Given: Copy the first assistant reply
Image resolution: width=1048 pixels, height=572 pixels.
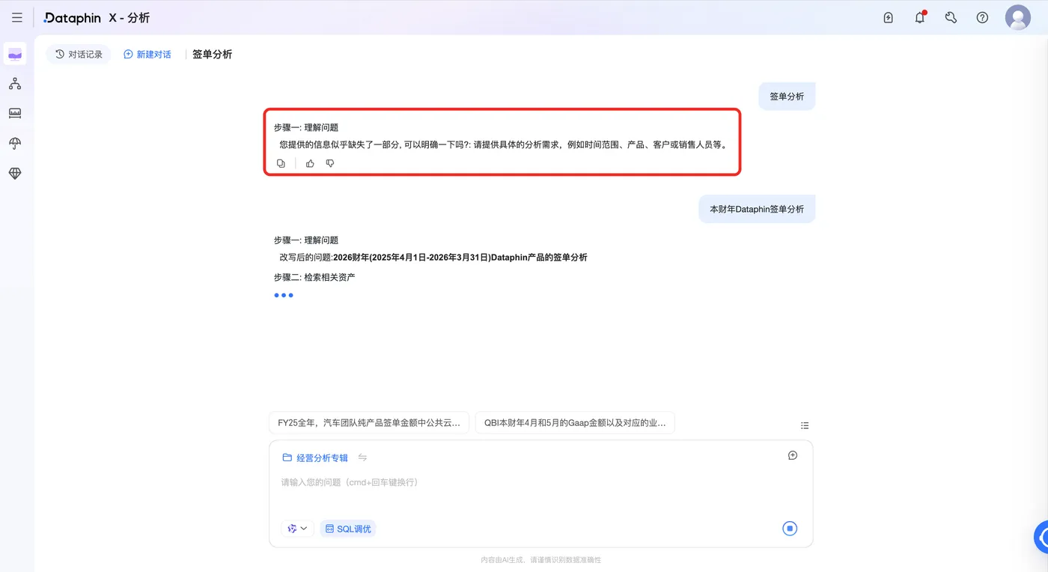Looking at the screenshot, I should (x=281, y=163).
